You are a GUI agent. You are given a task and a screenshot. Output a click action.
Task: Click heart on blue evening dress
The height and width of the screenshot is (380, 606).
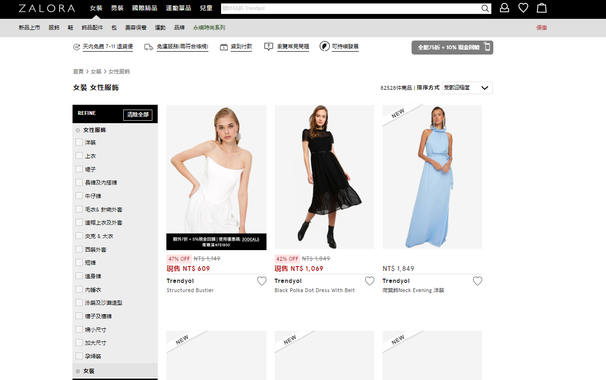point(477,281)
